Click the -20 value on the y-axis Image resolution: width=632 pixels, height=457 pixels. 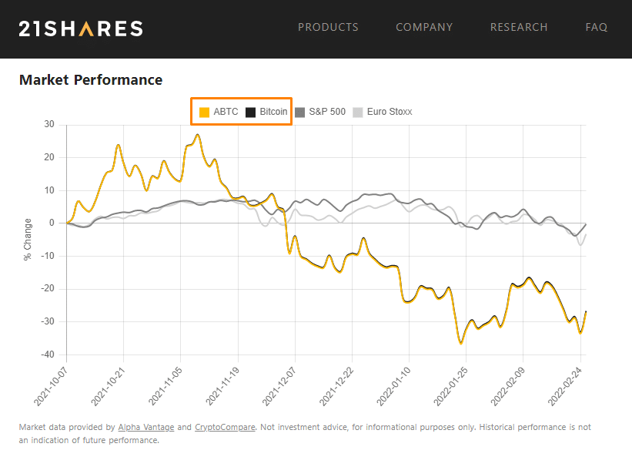[48, 289]
